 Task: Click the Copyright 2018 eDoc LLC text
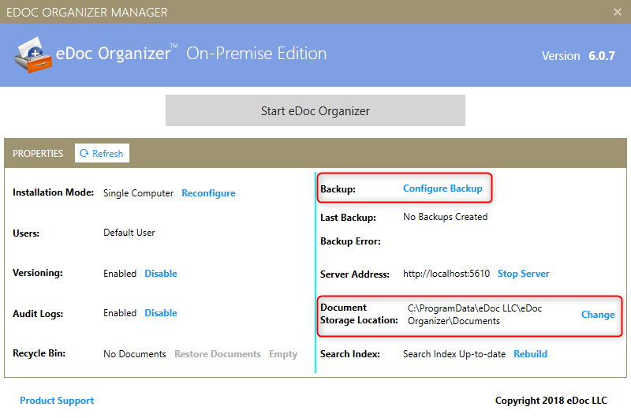tap(551, 401)
